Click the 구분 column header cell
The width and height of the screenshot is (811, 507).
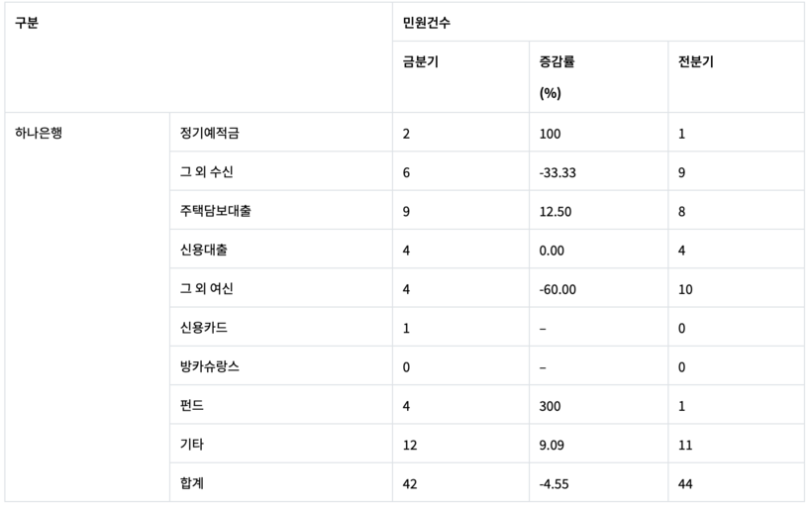[27, 22]
